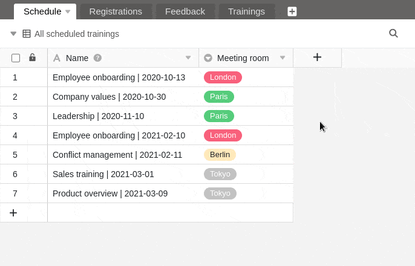Open the Meeting room column dropdown
The image size is (415, 266).
pyautogui.click(x=283, y=58)
